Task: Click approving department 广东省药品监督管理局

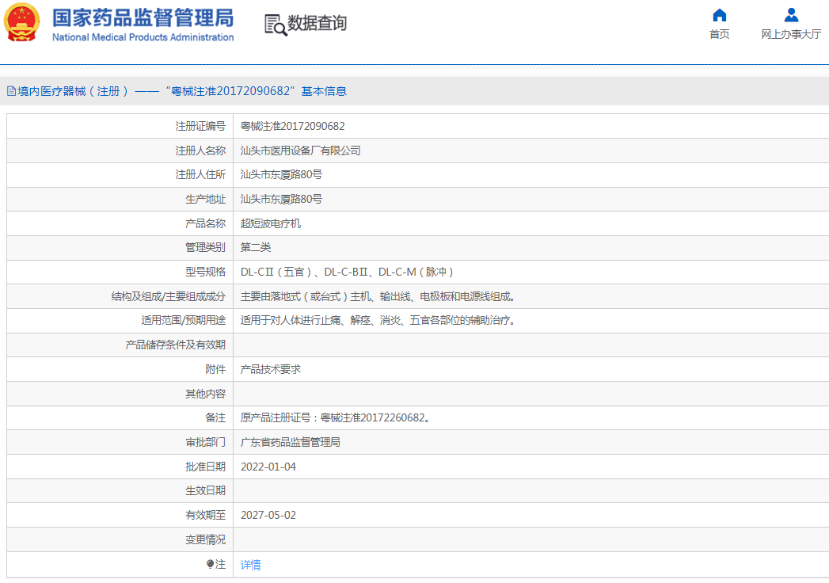Action: point(290,442)
